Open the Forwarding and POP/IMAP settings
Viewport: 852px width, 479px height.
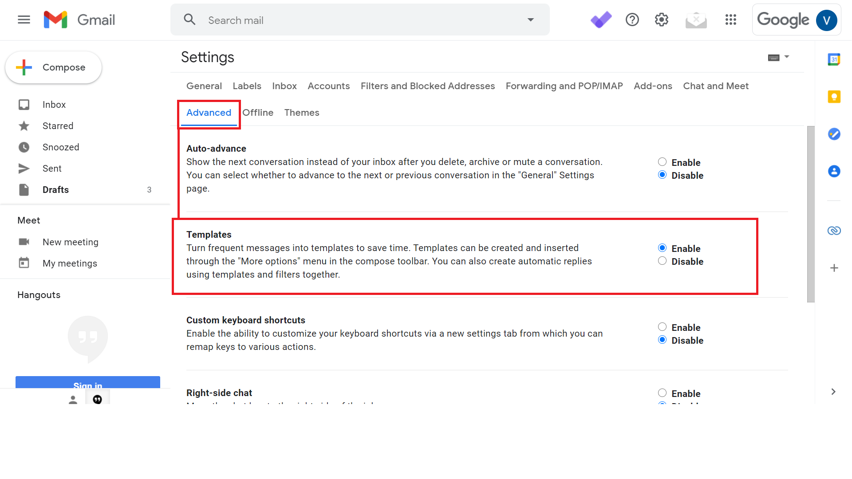[x=563, y=86]
